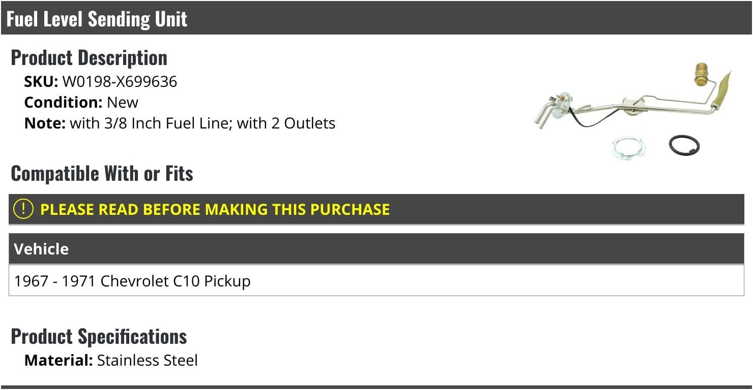Click the SKU number W0198-X699636

[120, 82]
